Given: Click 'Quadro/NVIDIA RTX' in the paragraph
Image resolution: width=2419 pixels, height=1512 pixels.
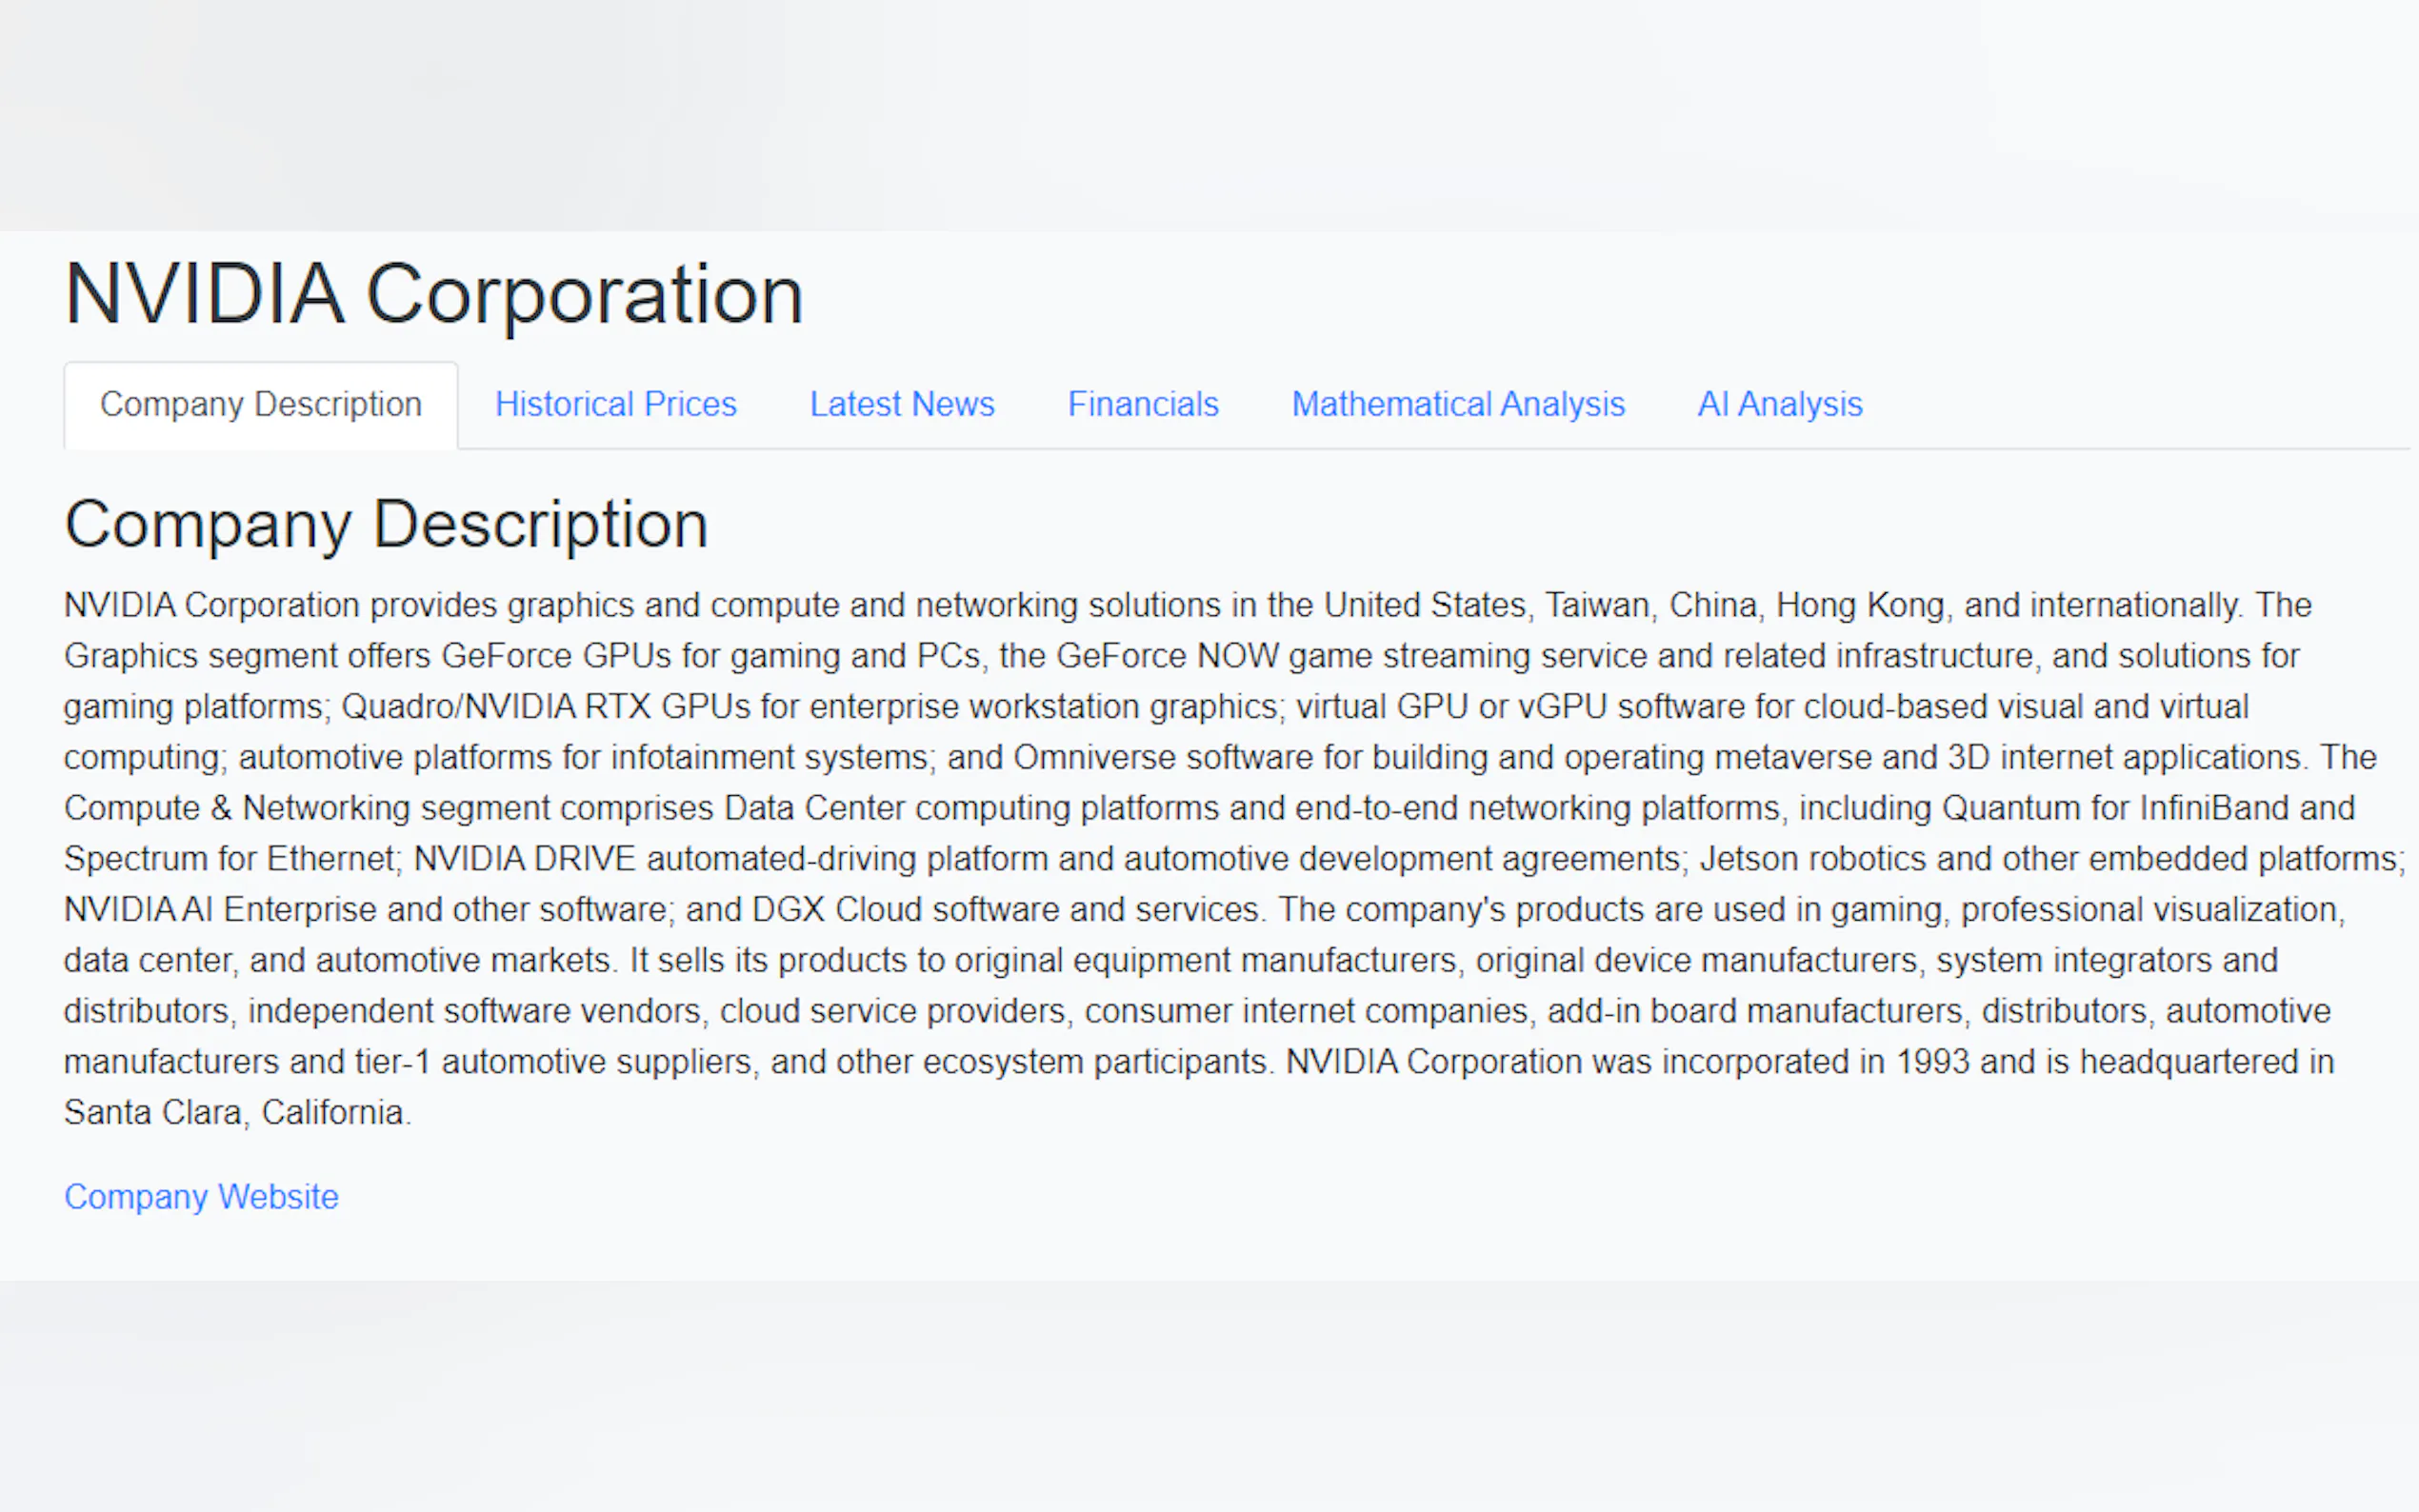Looking at the screenshot, I should pos(496,707).
